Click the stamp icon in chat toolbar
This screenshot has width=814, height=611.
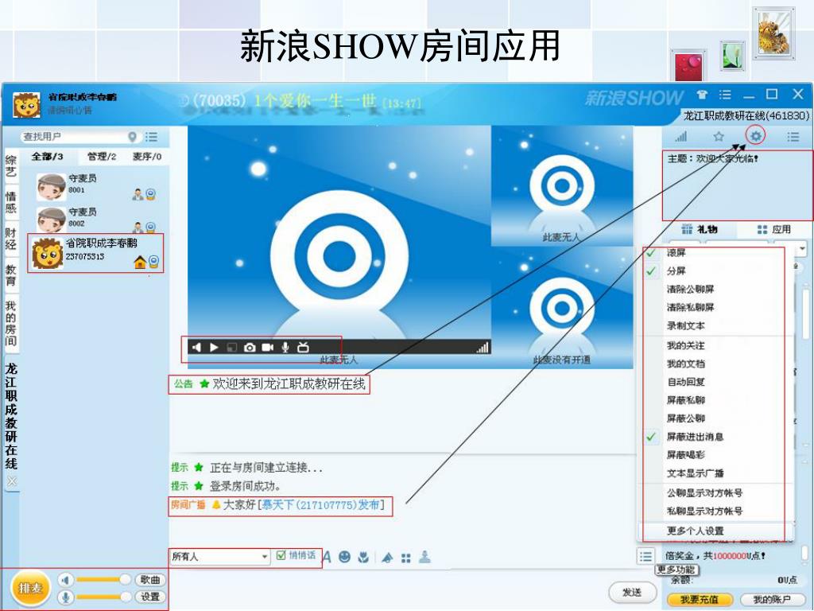[x=424, y=557]
